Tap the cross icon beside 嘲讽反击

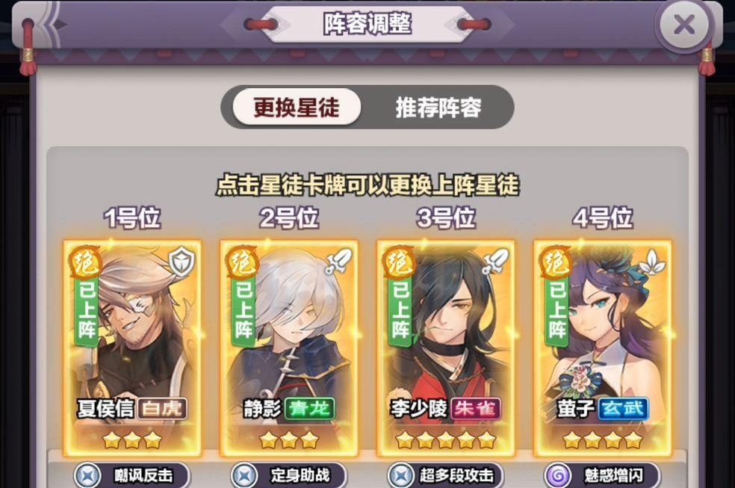pos(87,475)
